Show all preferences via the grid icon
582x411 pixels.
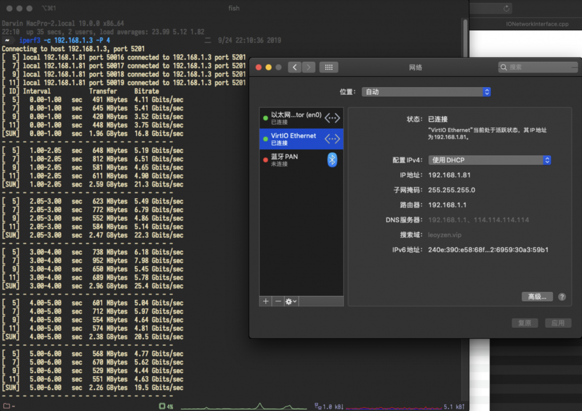click(328, 67)
